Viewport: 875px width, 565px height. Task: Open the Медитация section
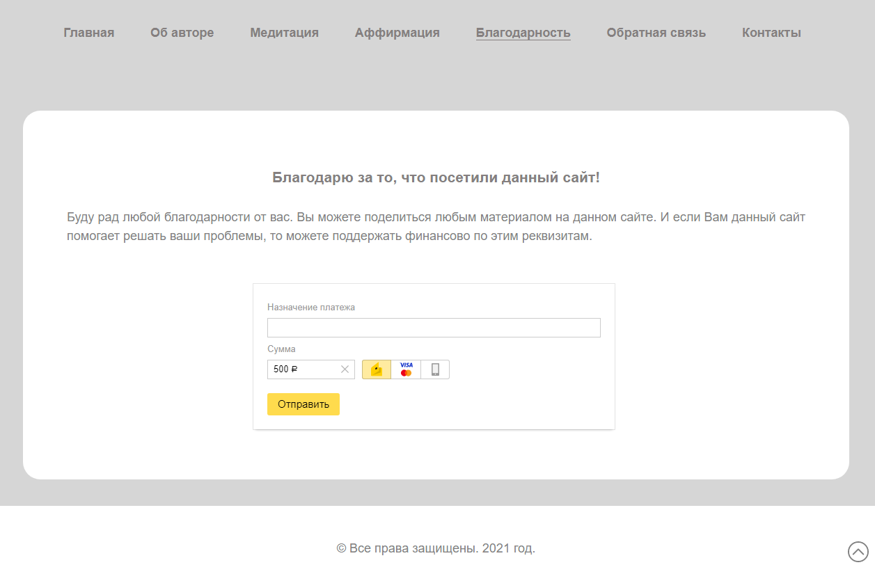coord(284,33)
